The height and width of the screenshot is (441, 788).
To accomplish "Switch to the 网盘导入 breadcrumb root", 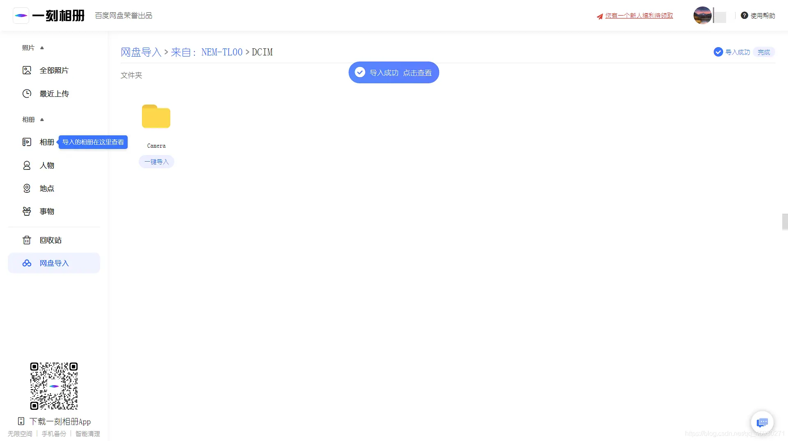I will tap(141, 52).
